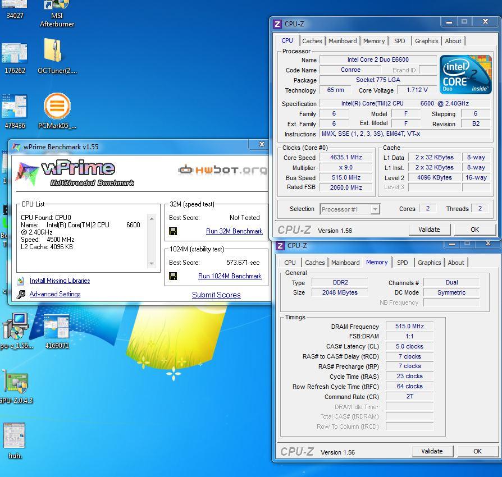Click Core Speed value 4635.1 MHz
502x477 pixels.
[346, 157]
